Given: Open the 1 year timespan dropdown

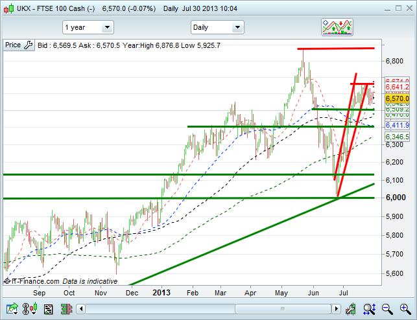Looking at the screenshot, I should (x=88, y=27).
